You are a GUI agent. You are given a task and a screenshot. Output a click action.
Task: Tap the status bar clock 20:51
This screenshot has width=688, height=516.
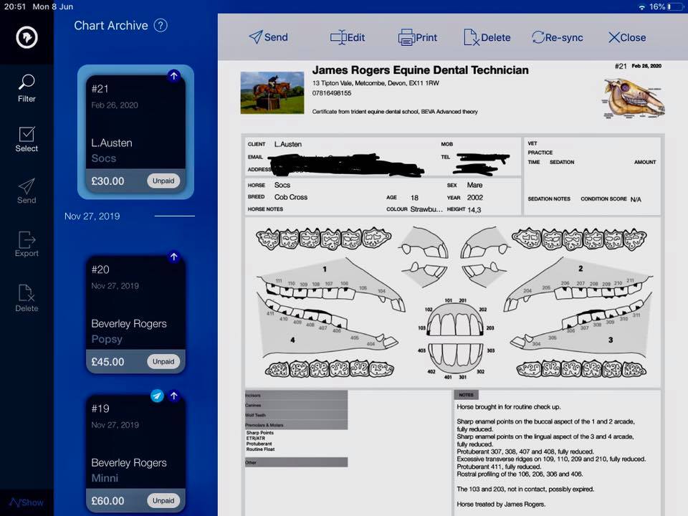coord(15,6)
